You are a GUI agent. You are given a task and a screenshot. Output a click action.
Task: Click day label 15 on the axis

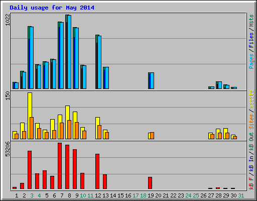tap(120, 195)
